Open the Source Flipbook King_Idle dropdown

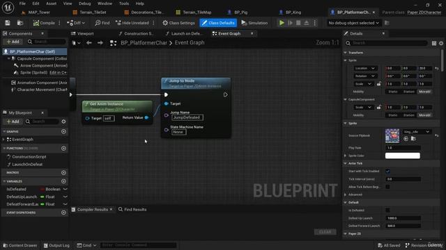[417, 132]
